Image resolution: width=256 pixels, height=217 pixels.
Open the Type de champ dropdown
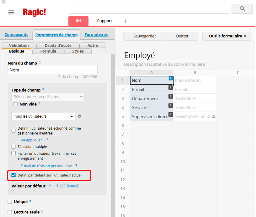tap(48, 97)
